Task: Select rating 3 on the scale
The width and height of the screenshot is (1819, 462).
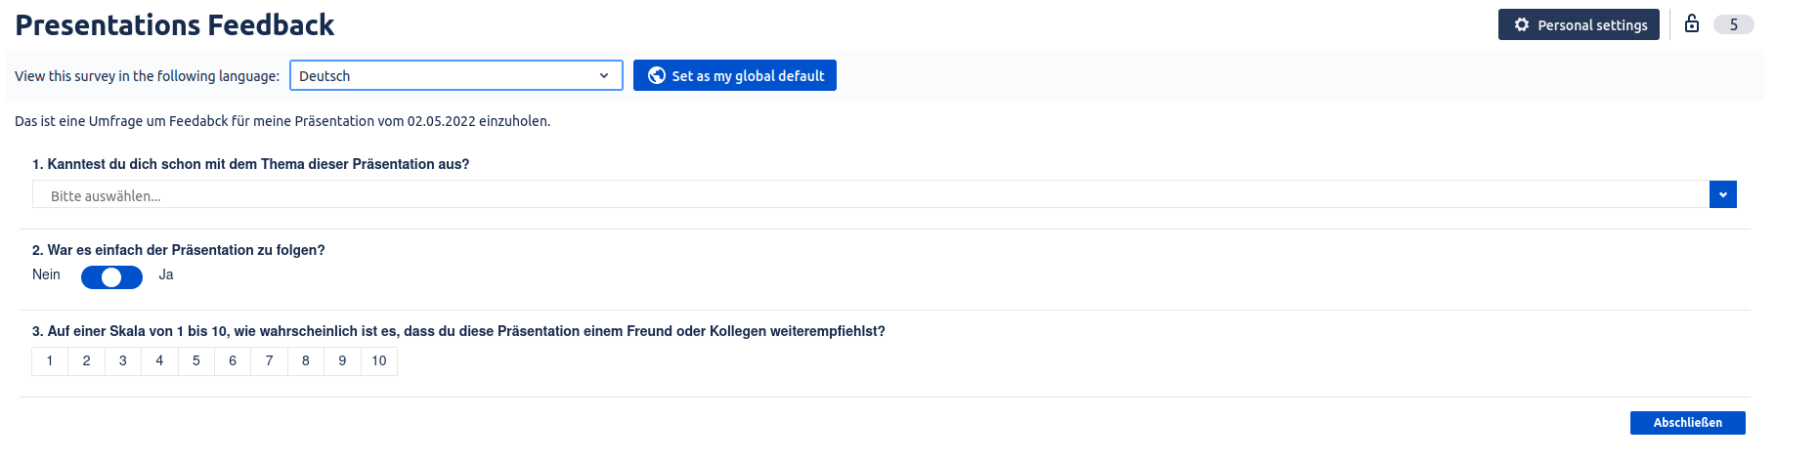Action: click(x=123, y=361)
